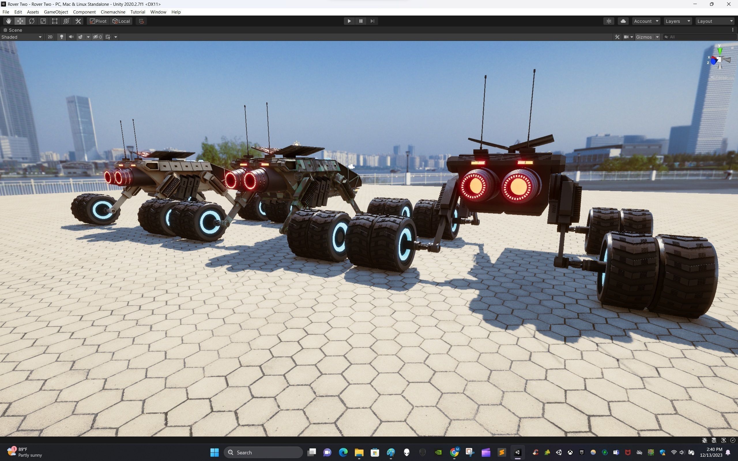This screenshot has height=461, width=738.
Task: Toggle Pivot handle position
Action: pos(98,21)
